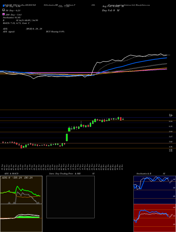
Task: Click the 6.84 price axis label
Action: tap(170, 121)
